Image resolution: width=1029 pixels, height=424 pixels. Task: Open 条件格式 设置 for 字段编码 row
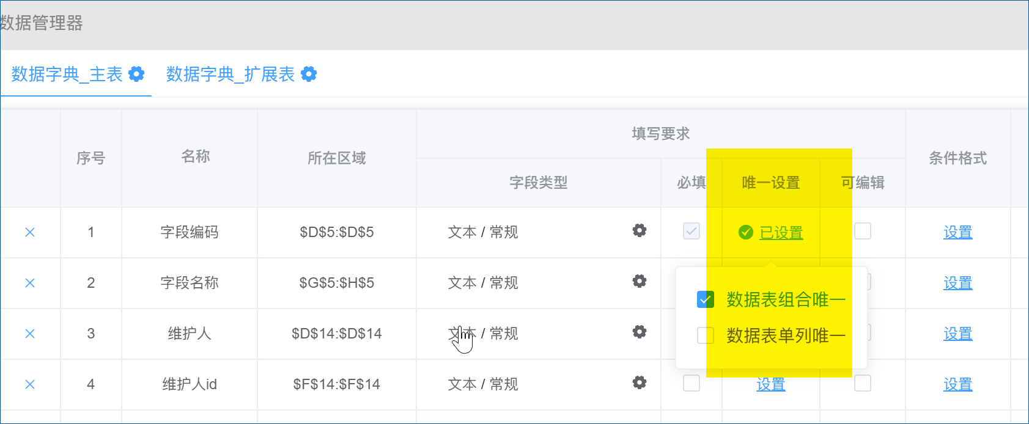[x=958, y=232]
